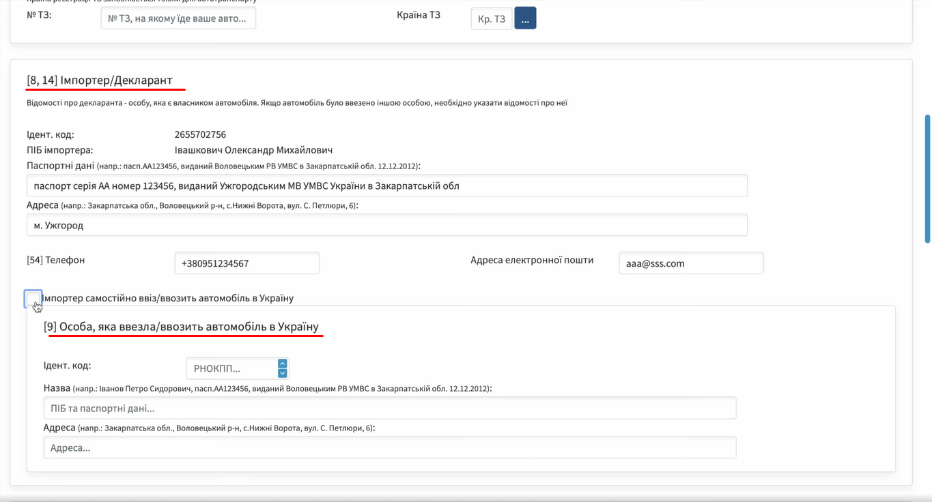Tick the 'Імпортер самостійно ввіз' checkbox
This screenshot has width=932, height=502.
[33, 299]
